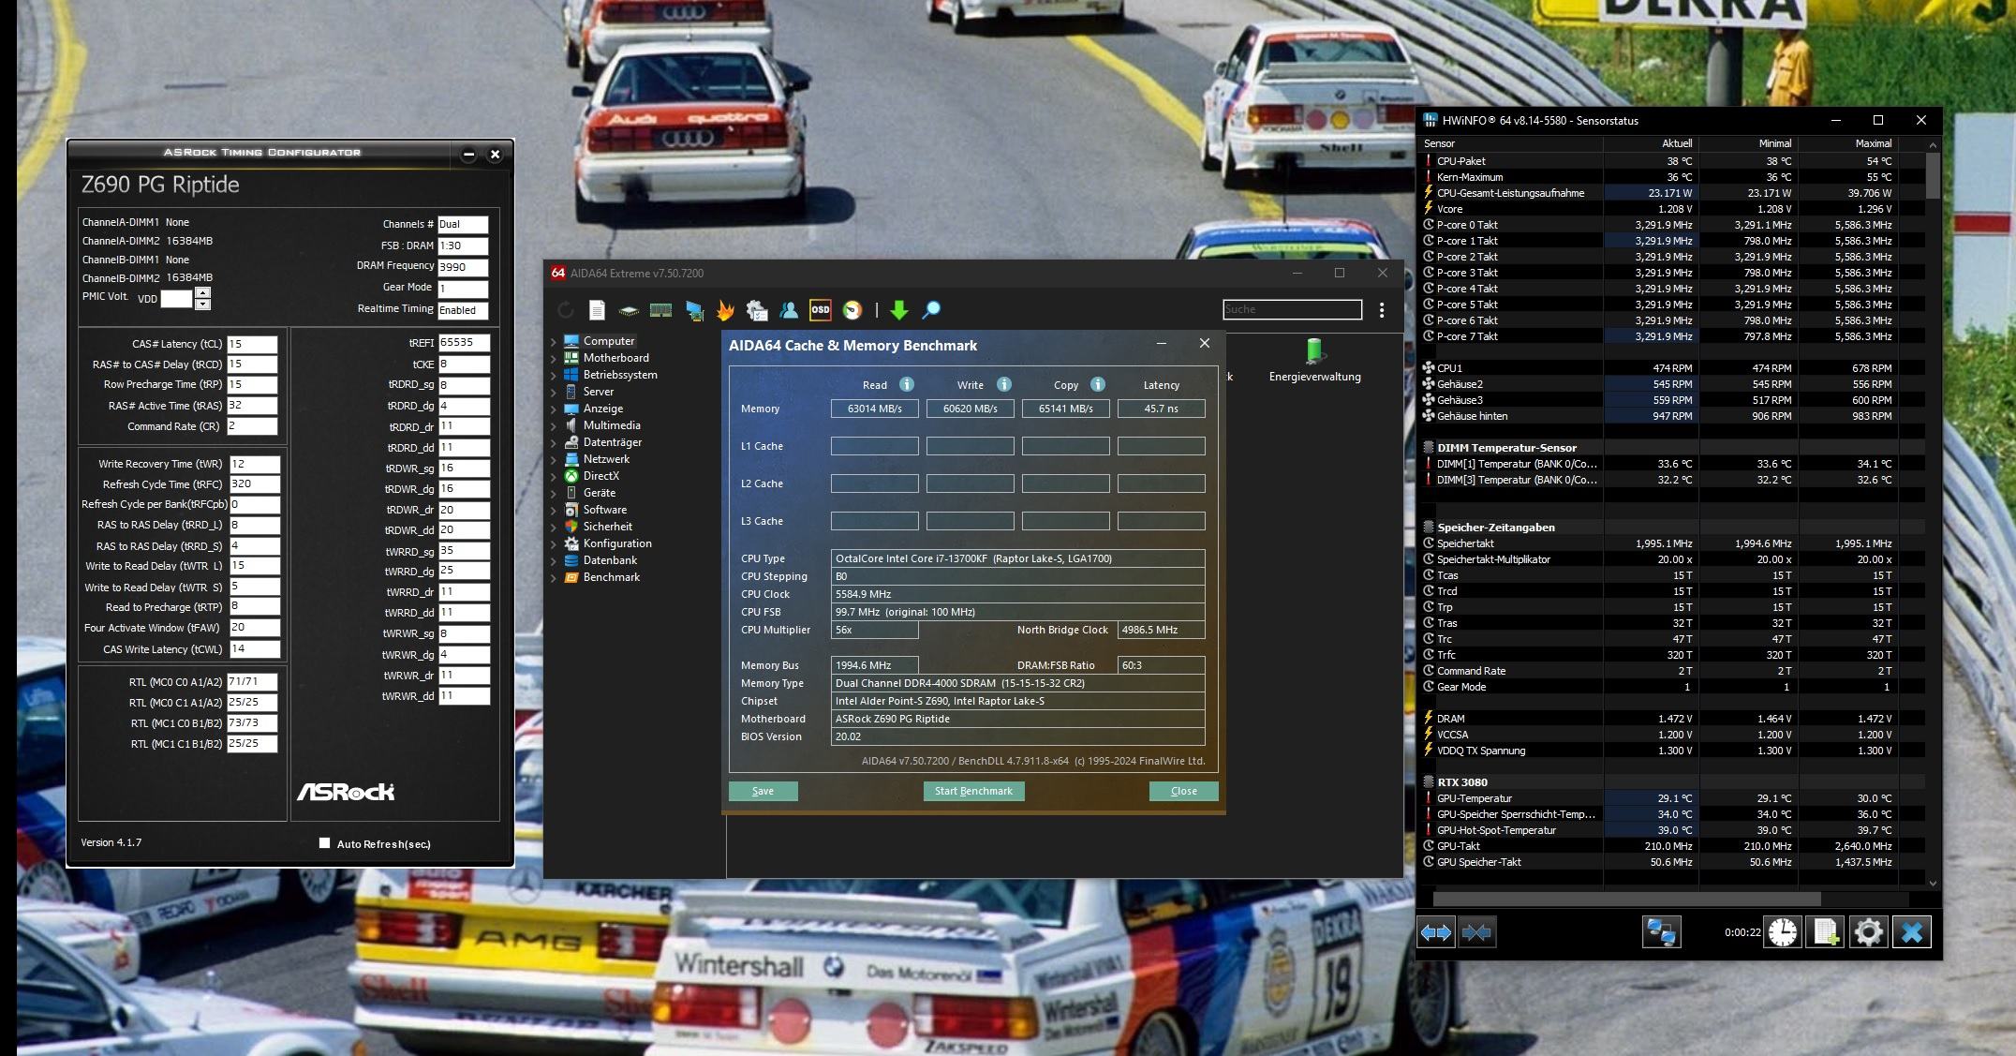Viewport: 2016px width, 1056px height.
Task: Click the collapse-columns inward arrows button in HWiNFO
Action: [x=1476, y=932]
